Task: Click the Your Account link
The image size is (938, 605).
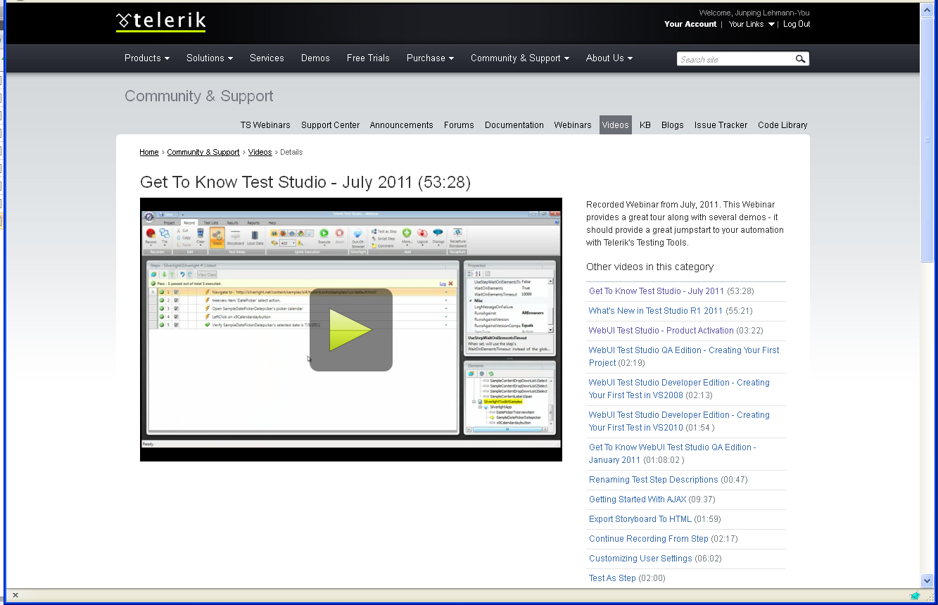Action: pyautogui.click(x=690, y=24)
